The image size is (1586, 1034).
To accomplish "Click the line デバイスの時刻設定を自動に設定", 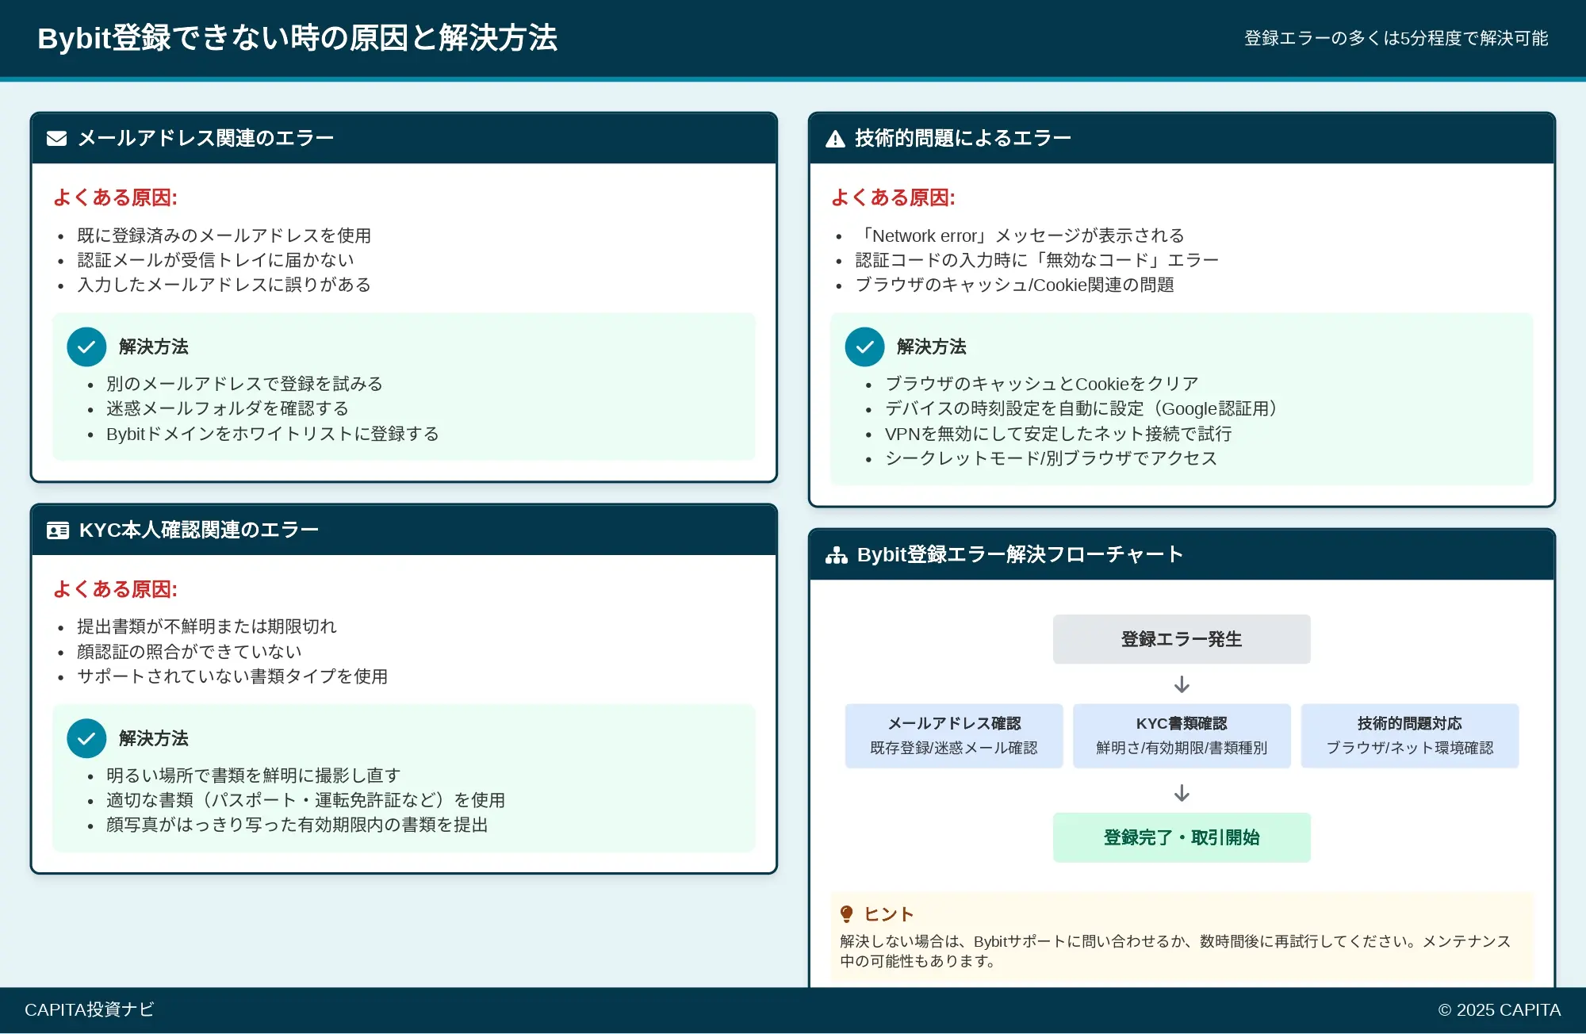I will [1083, 408].
